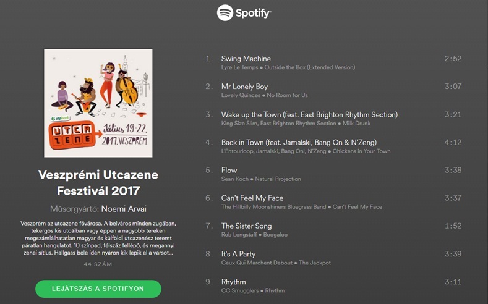The width and height of the screenshot is (488, 304).
Task: Play the track Flow by Sean Koch
Action: click(x=333, y=174)
